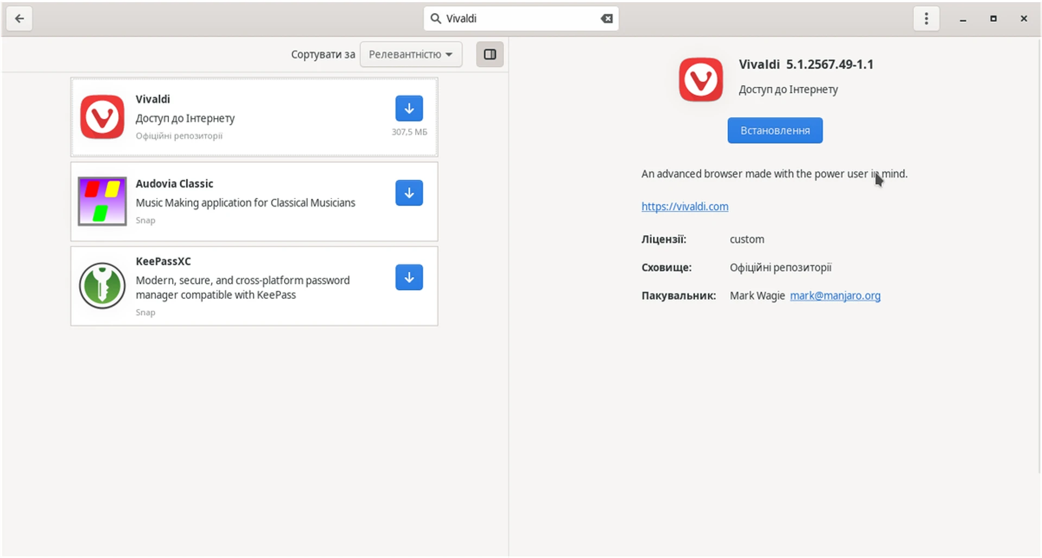The width and height of the screenshot is (1042, 558).
Task: Select the Vivaldi result title
Action: (153, 99)
